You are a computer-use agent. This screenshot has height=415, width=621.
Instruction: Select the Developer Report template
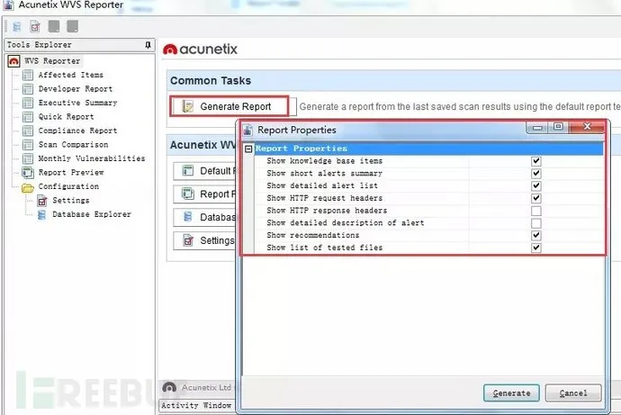click(x=76, y=89)
